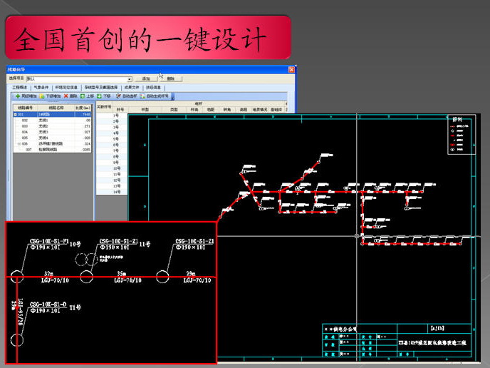Click the 类型 column header
Image resolution: width=490 pixels, height=368 pixels.
pos(174,110)
